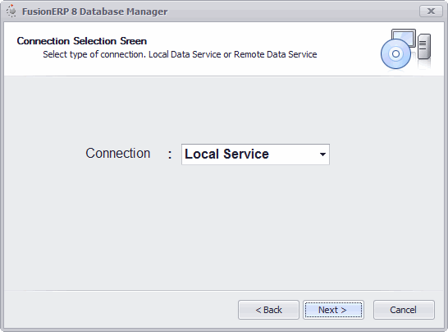Click the Connection Selection Sreen heading

click(82, 41)
